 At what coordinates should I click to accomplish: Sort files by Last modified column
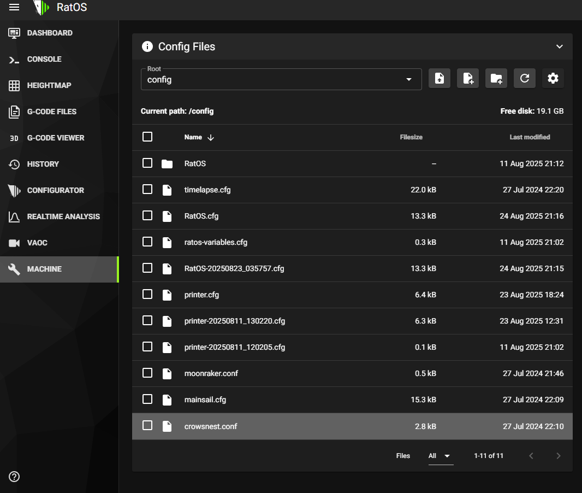click(530, 137)
